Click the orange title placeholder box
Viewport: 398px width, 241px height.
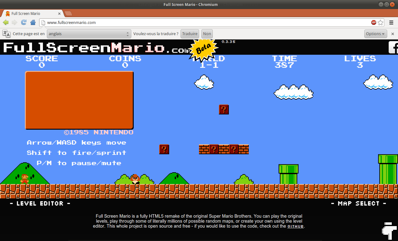[x=79, y=100]
